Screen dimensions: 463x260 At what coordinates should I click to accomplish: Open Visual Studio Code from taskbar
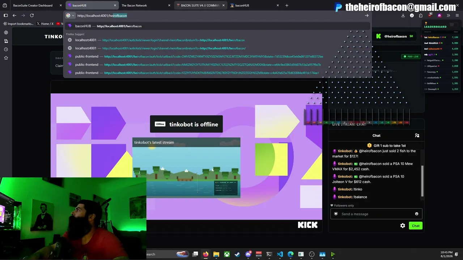coord(280,254)
